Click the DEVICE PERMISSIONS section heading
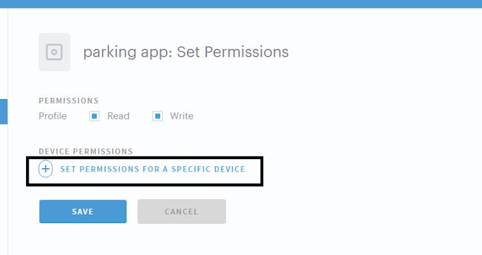 coord(86,151)
